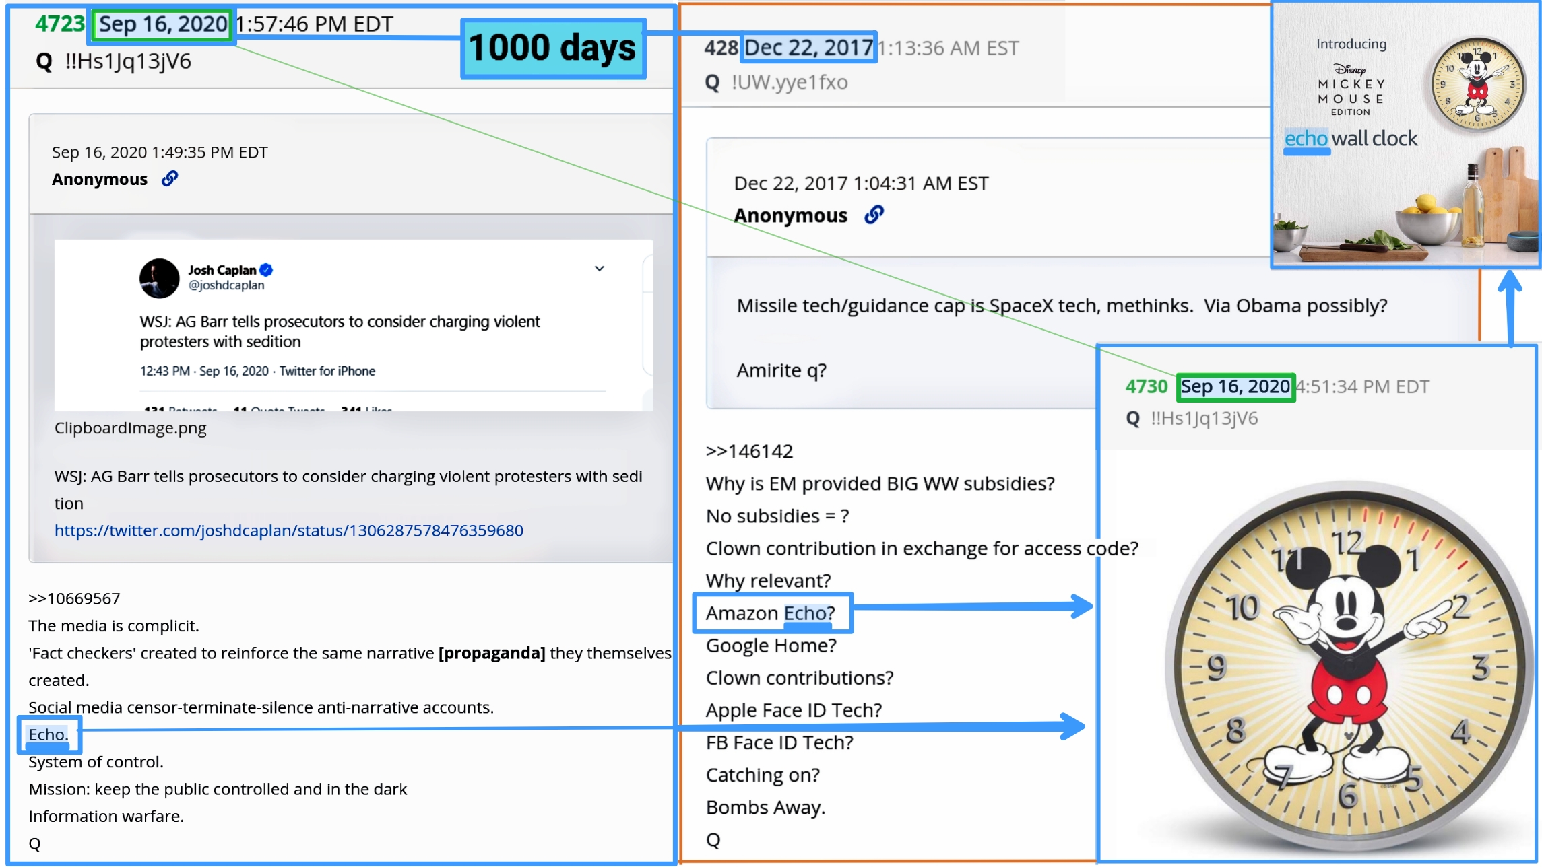1542x867 pixels.
Task: Click Josh Caplan's profile avatar
Action: pyautogui.click(x=159, y=278)
